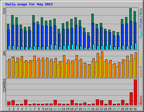Viewport: 144px width, 112px height.
Task: Click the green hits bar for day 2
Action: coord(12,20)
